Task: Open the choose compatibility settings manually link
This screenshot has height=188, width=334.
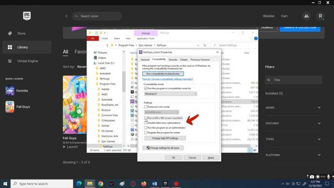Action: click(168, 79)
